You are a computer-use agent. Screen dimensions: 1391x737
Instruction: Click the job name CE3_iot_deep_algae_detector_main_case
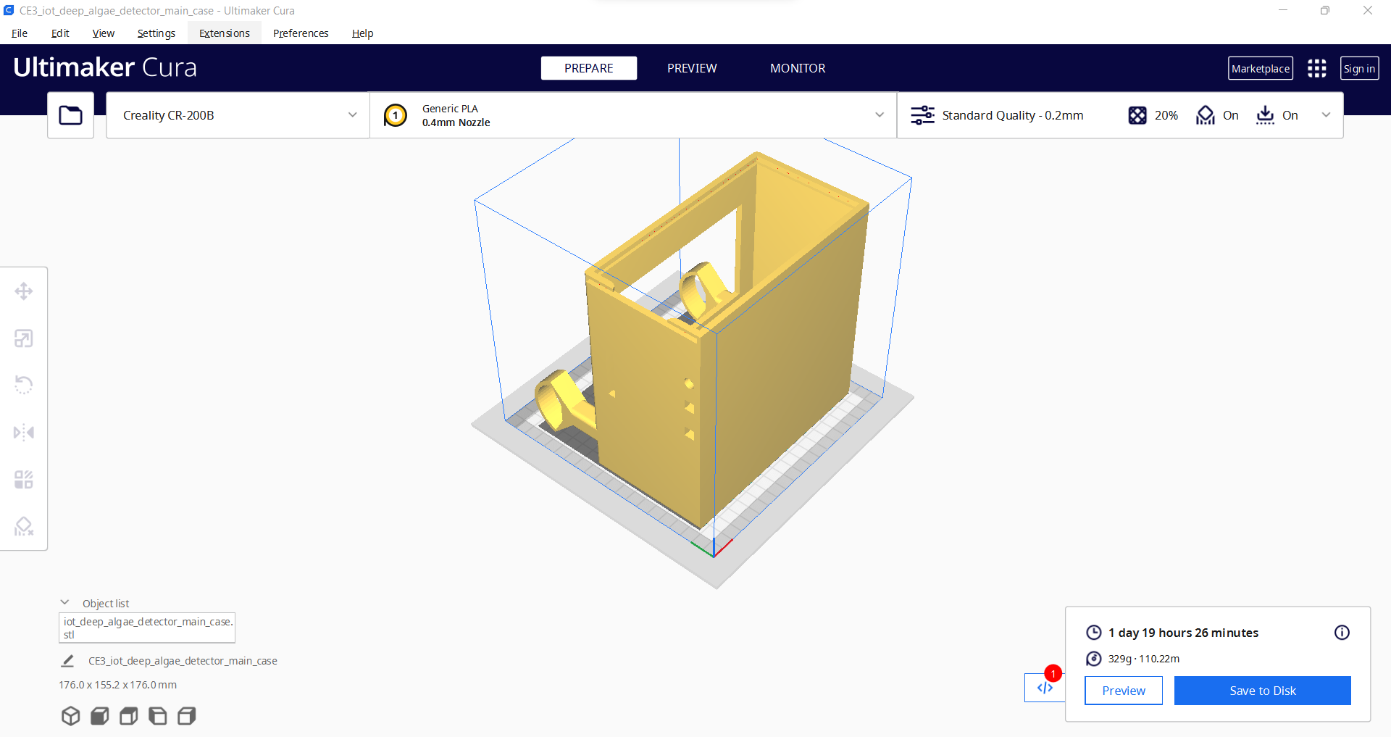coord(183,661)
